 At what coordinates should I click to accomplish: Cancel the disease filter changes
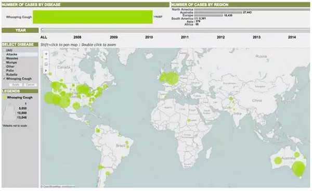pos(31,85)
